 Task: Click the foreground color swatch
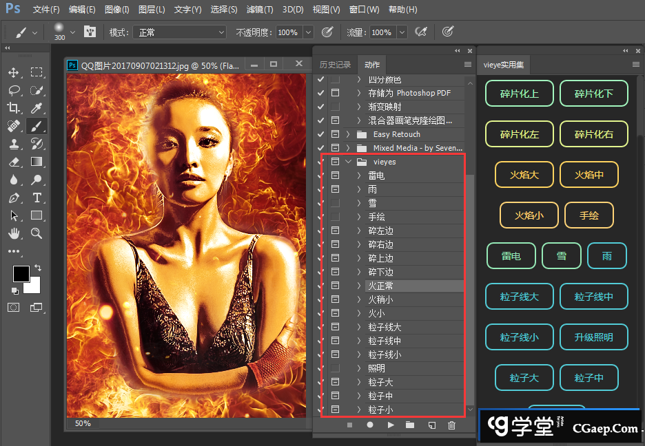21,273
